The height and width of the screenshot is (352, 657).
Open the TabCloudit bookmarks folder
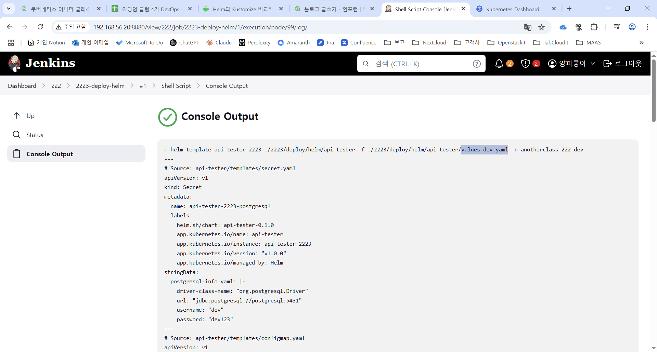551,43
